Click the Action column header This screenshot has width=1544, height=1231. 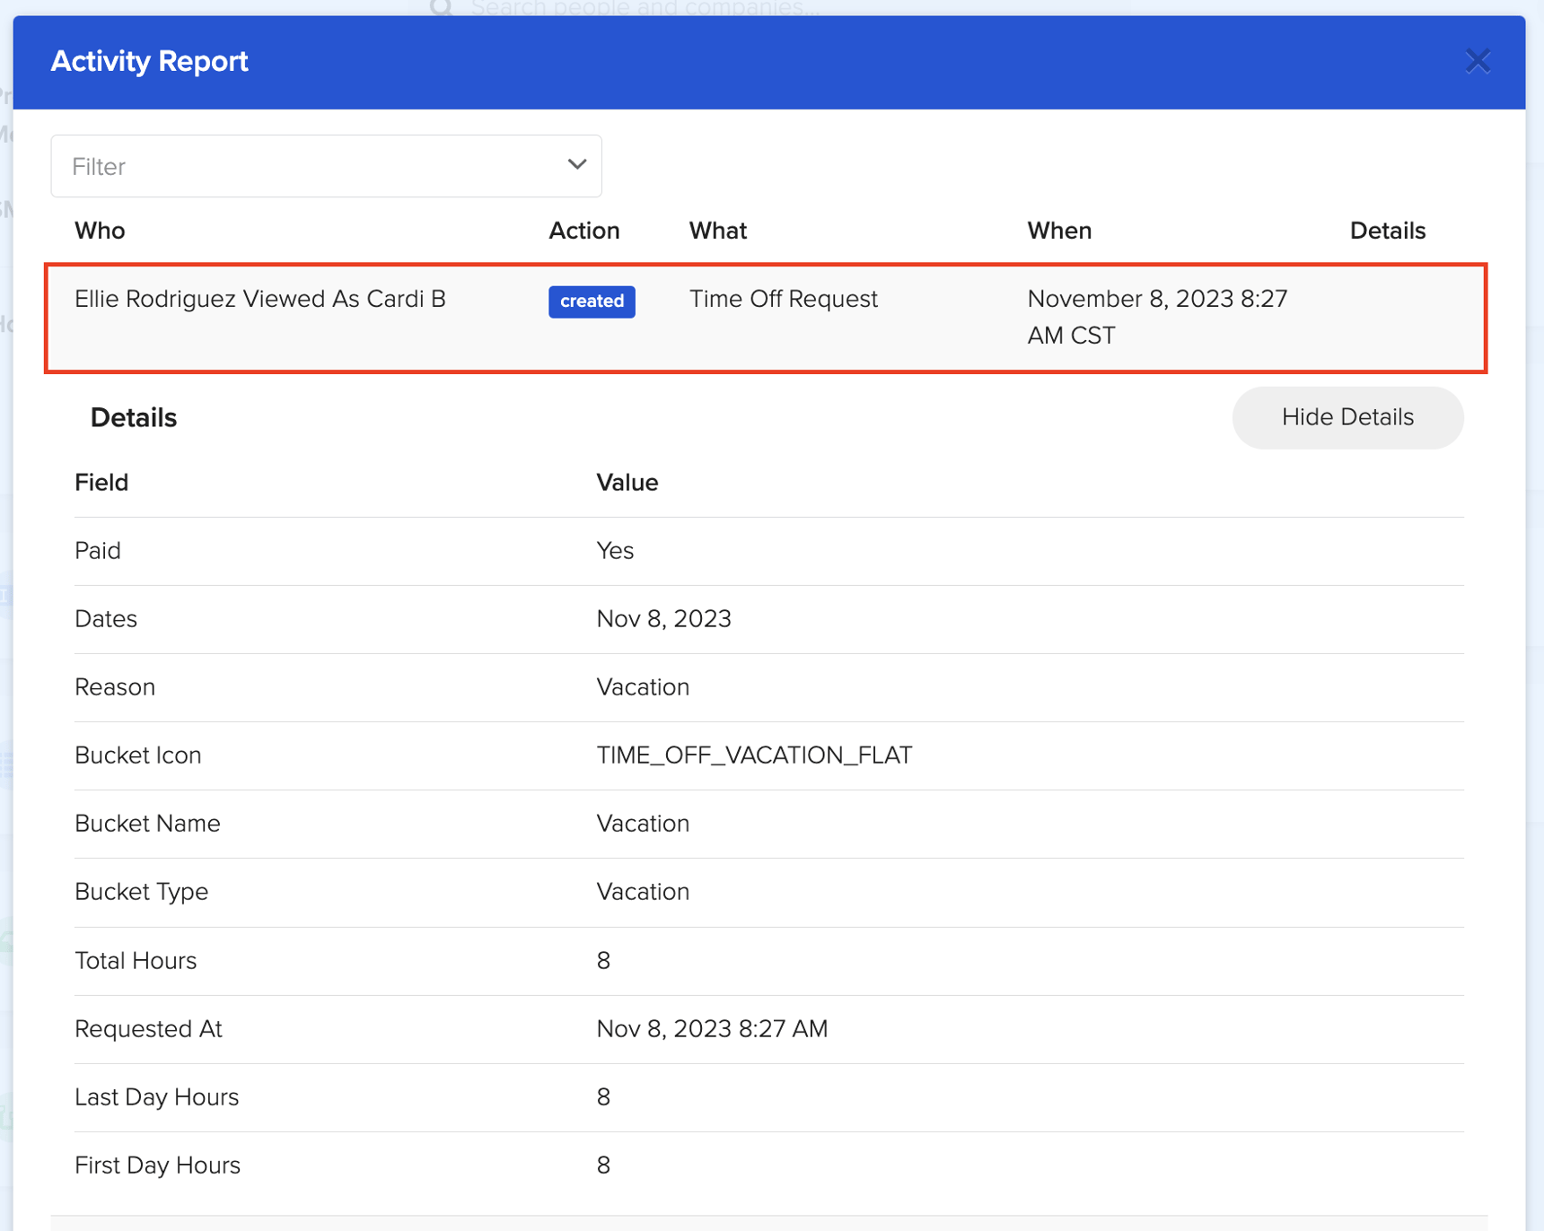(x=583, y=231)
